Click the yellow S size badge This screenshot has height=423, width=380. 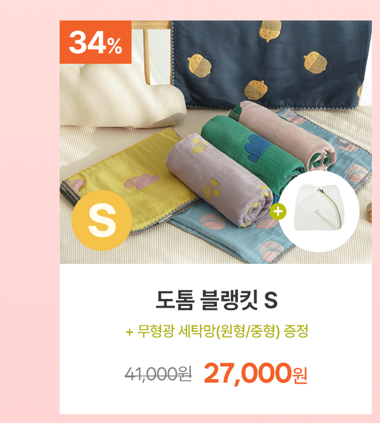[102, 221]
